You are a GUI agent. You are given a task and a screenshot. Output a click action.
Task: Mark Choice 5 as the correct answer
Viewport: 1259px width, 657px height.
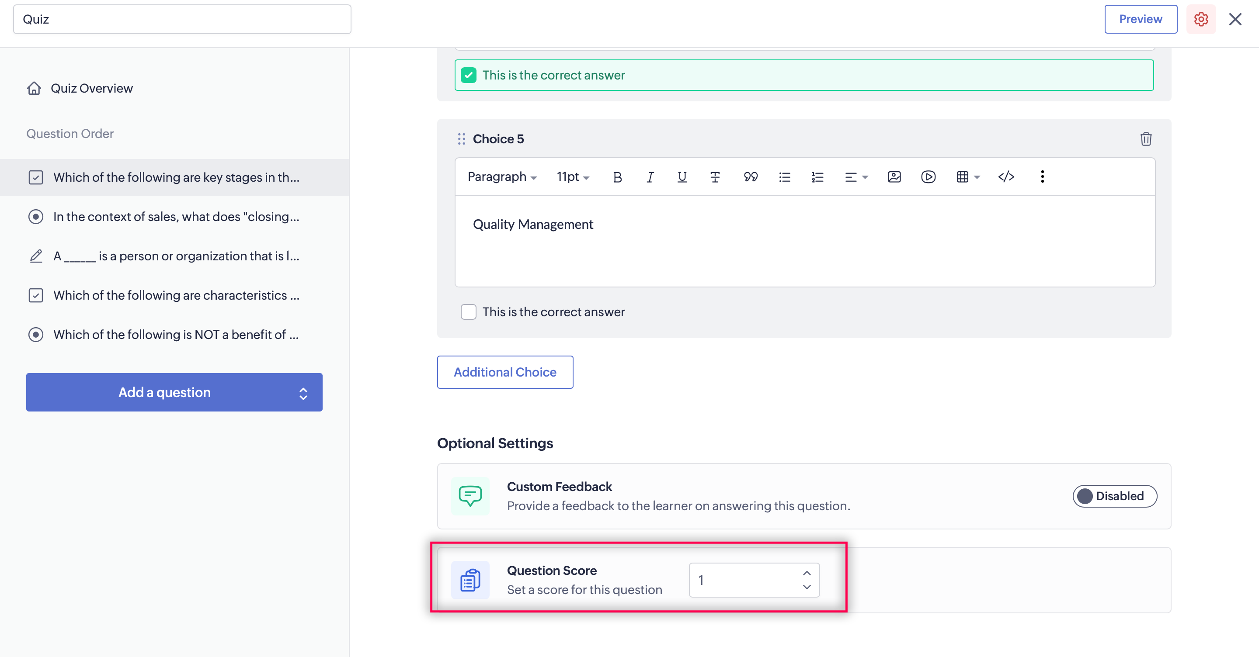468,312
